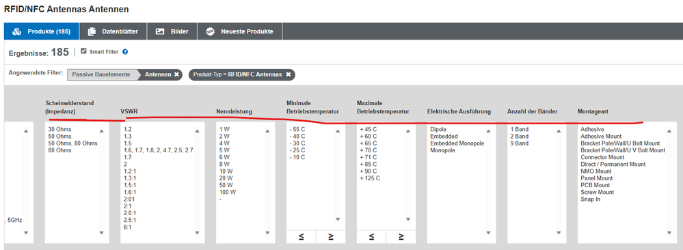This screenshot has width=683, height=250.
Task: Select +85 C maximum temperature
Action: click(x=368, y=164)
